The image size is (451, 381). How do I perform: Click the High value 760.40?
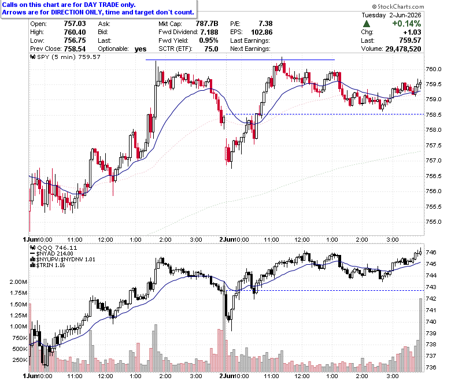click(75, 32)
